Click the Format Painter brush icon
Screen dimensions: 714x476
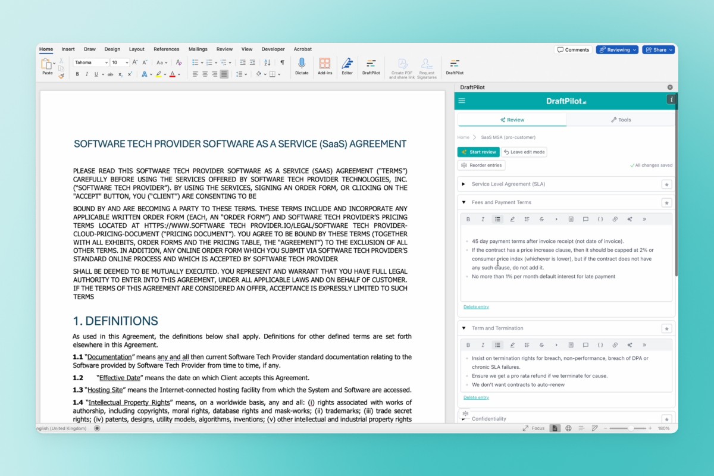coord(61,76)
